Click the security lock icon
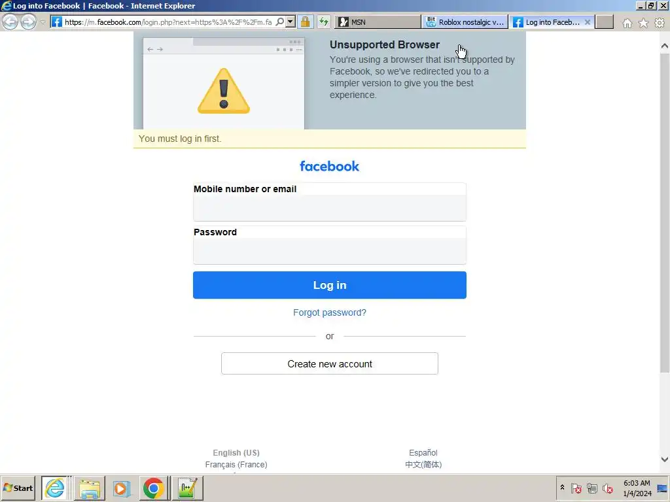Image resolution: width=670 pixels, height=502 pixels. click(x=305, y=22)
